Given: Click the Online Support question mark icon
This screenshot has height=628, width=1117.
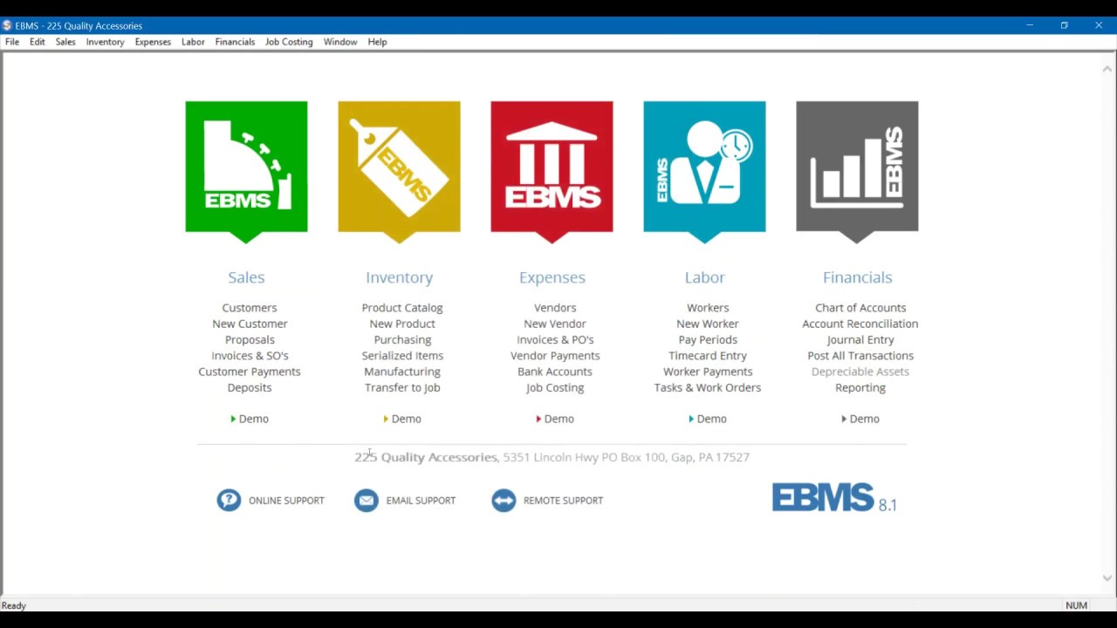Looking at the screenshot, I should click(x=229, y=500).
